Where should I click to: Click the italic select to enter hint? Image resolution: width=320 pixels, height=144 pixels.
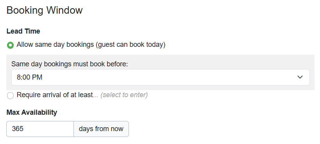(x=124, y=95)
